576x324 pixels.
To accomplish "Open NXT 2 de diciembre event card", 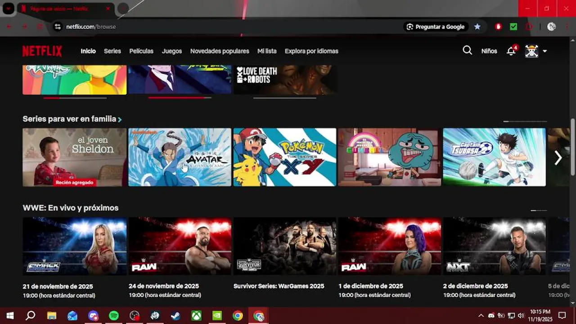I will click(x=495, y=246).
